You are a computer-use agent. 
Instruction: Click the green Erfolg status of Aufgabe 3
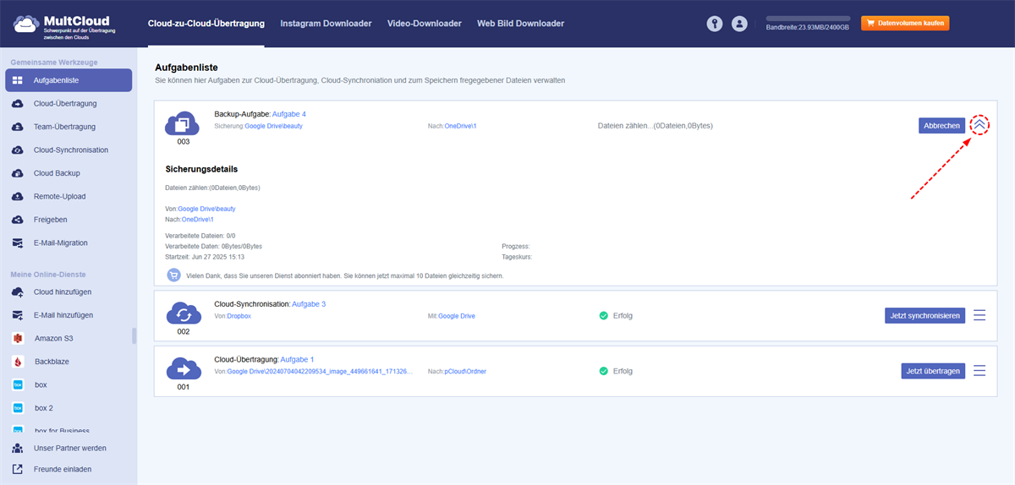click(x=616, y=315)
